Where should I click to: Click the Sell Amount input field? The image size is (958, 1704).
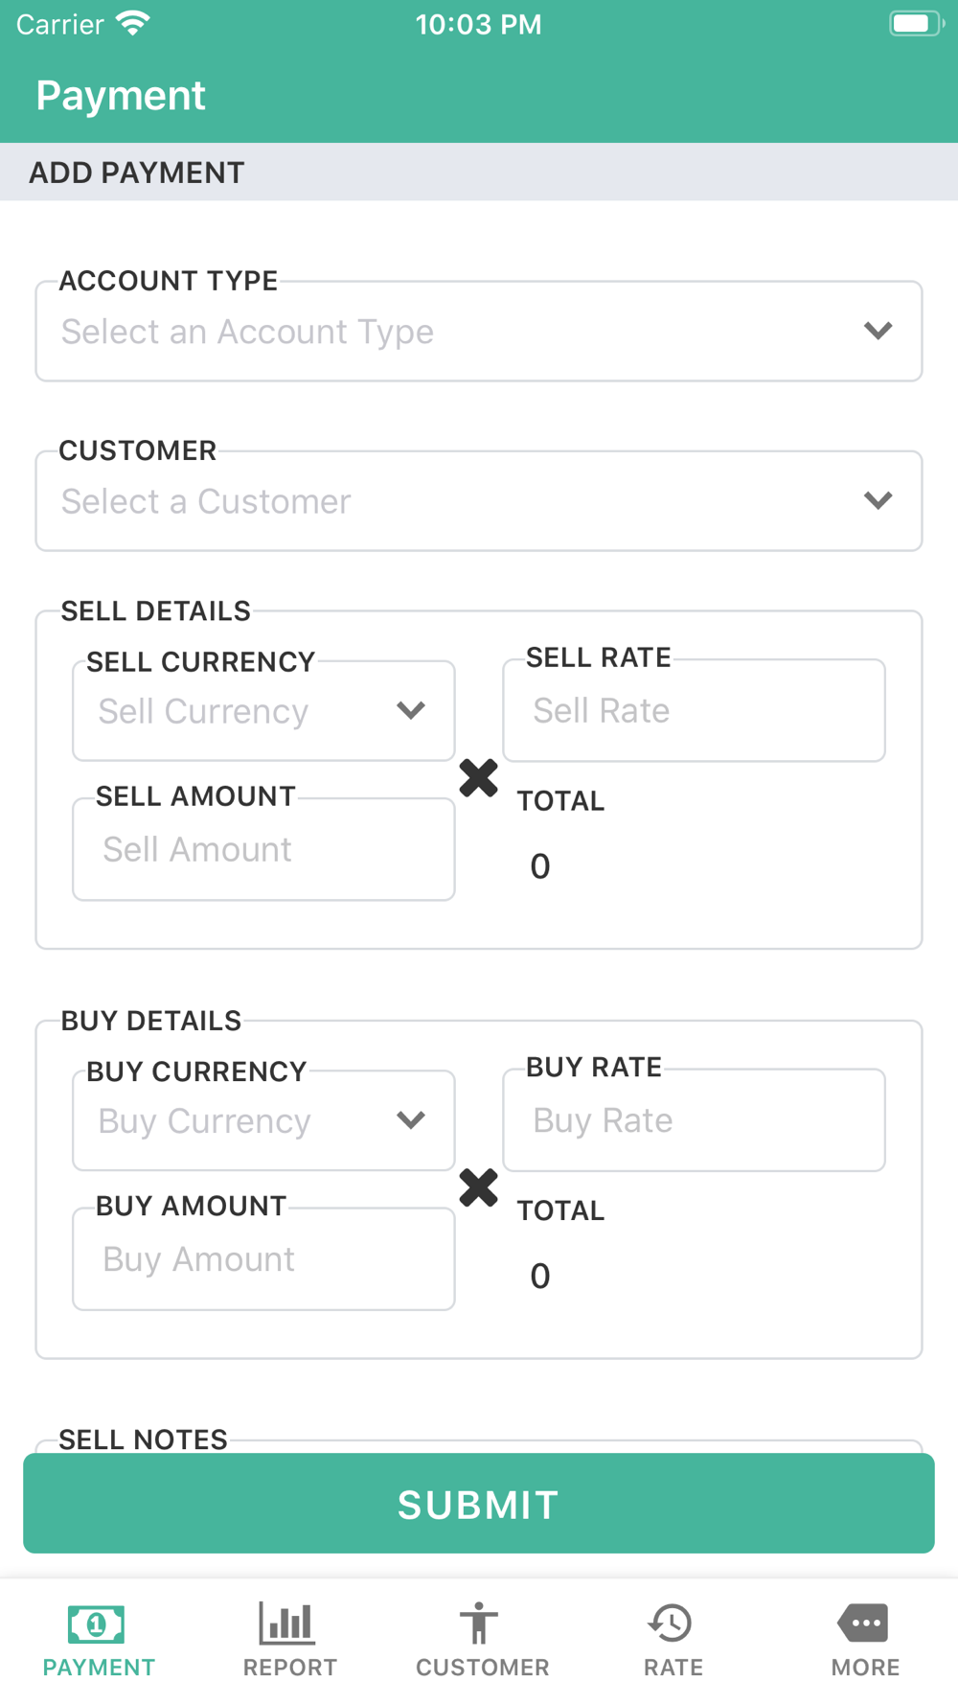(263, 850)
